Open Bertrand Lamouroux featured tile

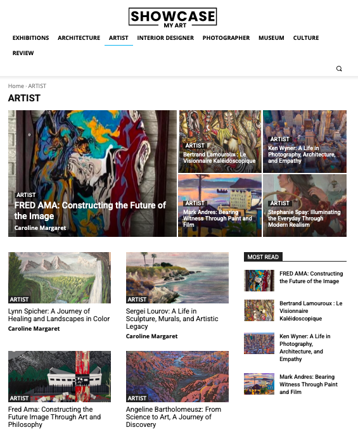pos(220,142)
